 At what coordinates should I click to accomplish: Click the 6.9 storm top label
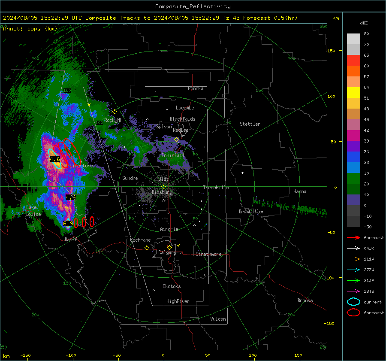pos(68,223)
